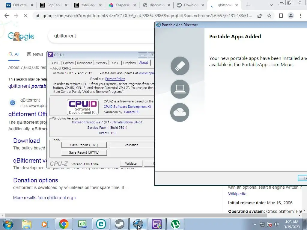
Task: Switch to Chrome via its taskbar icon
Action: 64,224
